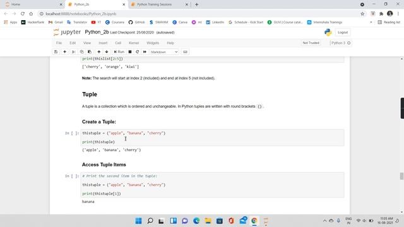Open the Gmail bookmark
This screenshot has height=227, width=404.
coord(56,23)
